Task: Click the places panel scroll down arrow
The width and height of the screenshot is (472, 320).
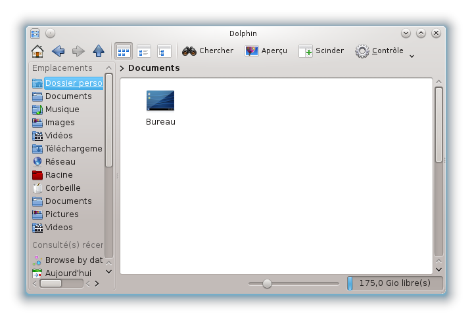Action: pyautogui.click(x=109, y=272)
